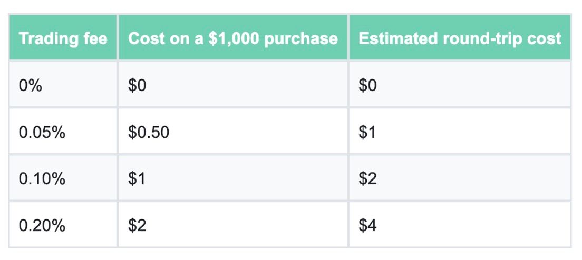This screenshot has height=260, width=582.
Task: Select the $0 round-trip cost cell
Action: [x=460, y=84]
